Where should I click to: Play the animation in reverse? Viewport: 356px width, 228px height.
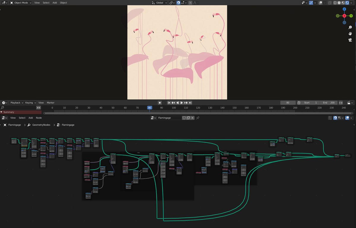[177, 103]
